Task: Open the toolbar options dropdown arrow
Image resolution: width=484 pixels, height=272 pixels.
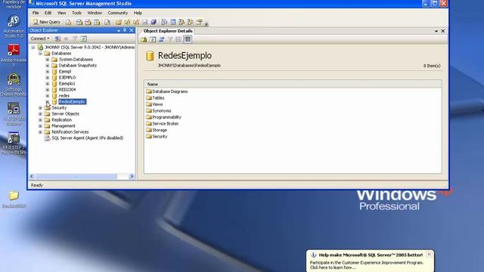Action: 206,23
